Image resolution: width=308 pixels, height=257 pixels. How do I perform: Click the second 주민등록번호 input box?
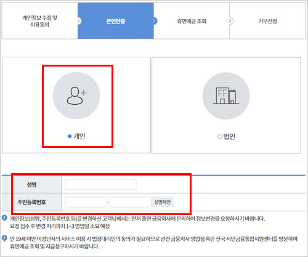tap(129, 202)
